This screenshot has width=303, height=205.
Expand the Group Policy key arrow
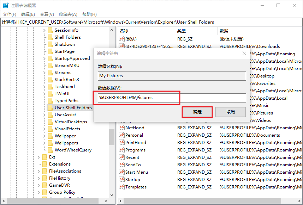click(x=39, y=192)
